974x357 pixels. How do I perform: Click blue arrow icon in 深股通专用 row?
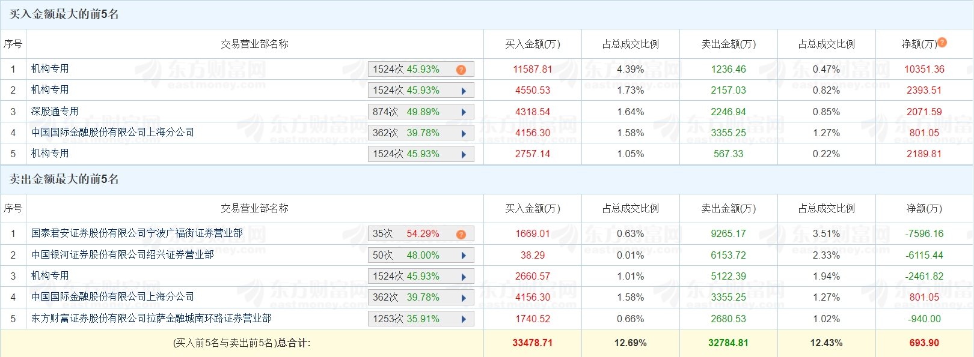pyautogui.click(x=464, y=112)
